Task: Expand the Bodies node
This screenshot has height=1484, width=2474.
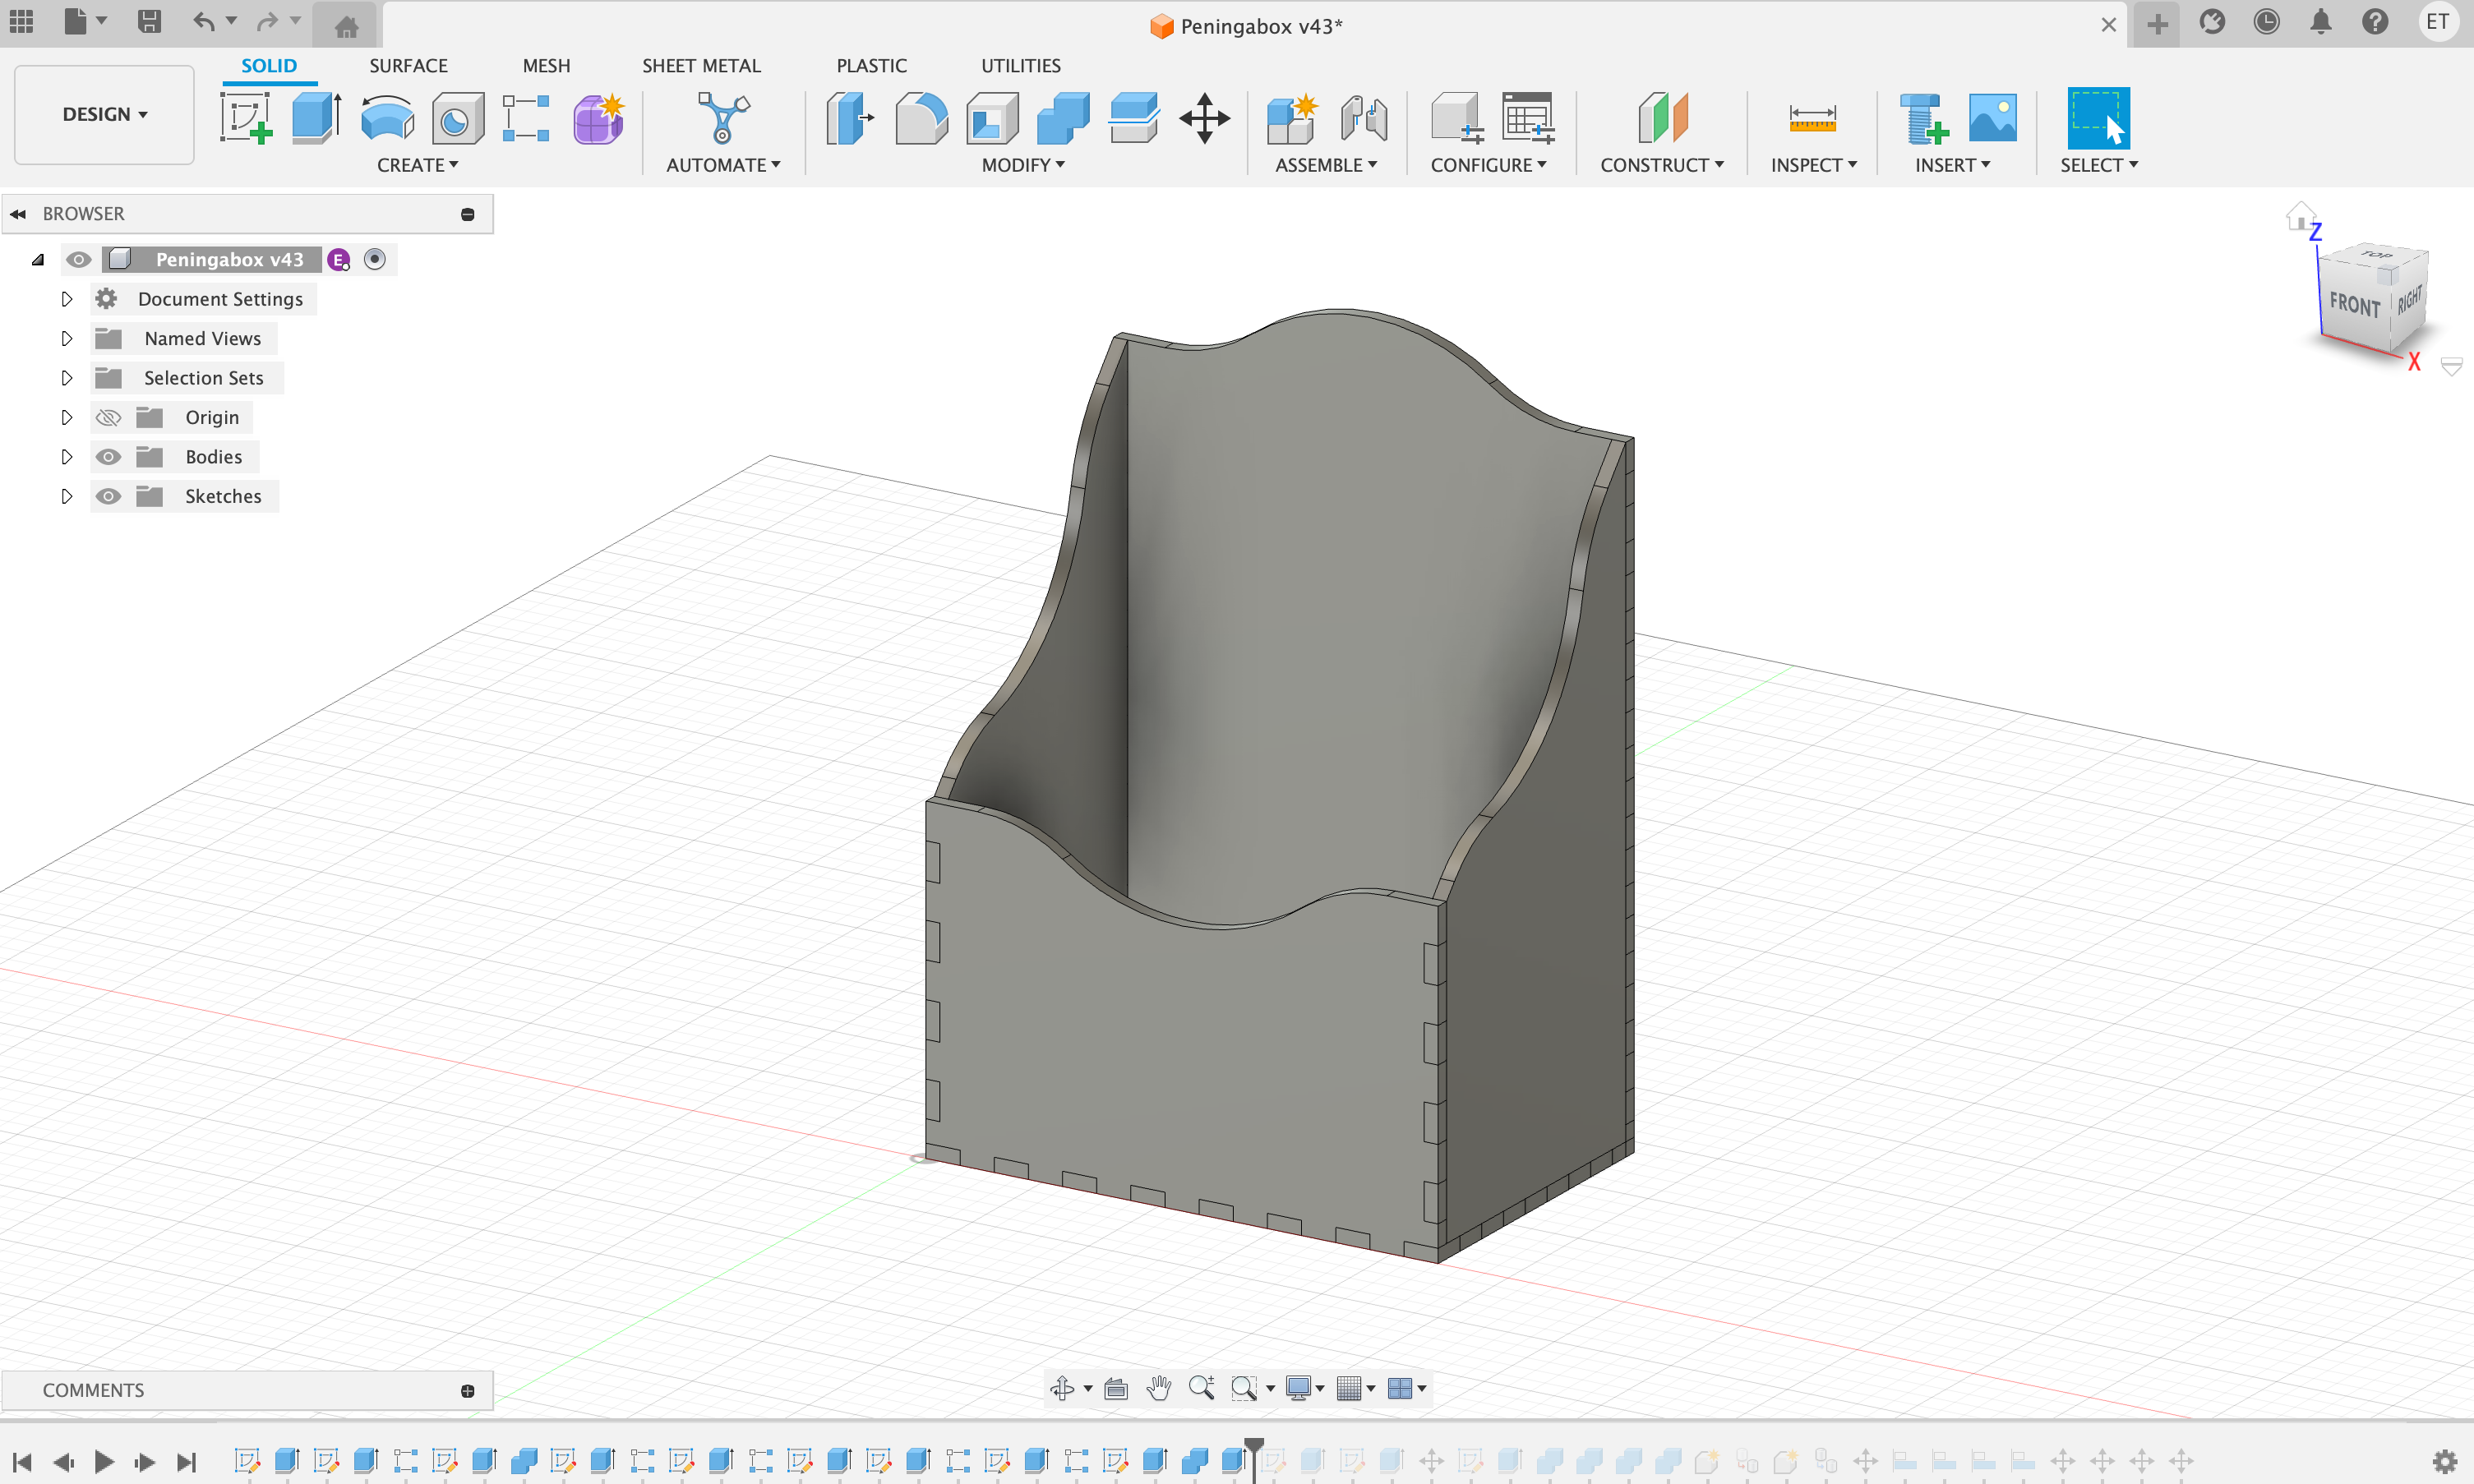Action: [x=67, y=457]
